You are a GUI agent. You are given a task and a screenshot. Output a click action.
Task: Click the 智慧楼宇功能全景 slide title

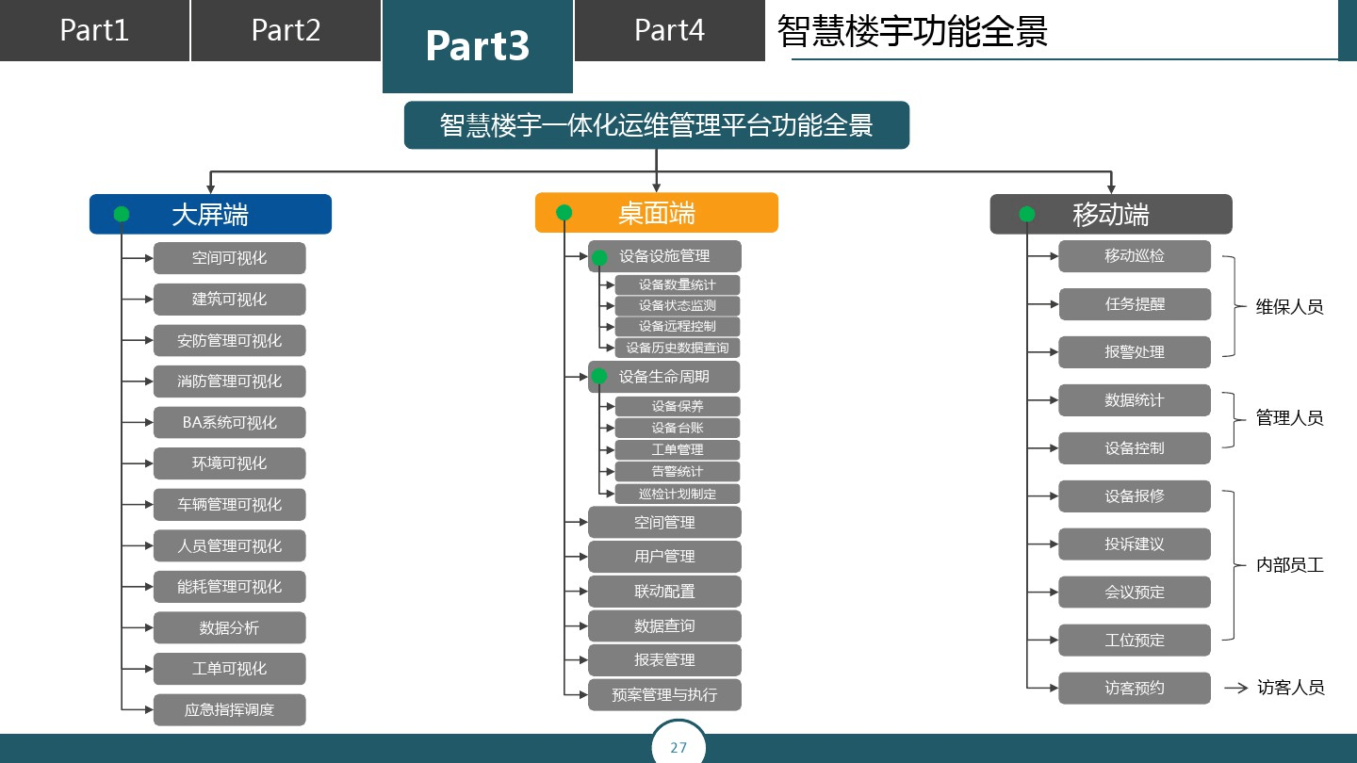(912, 31)
